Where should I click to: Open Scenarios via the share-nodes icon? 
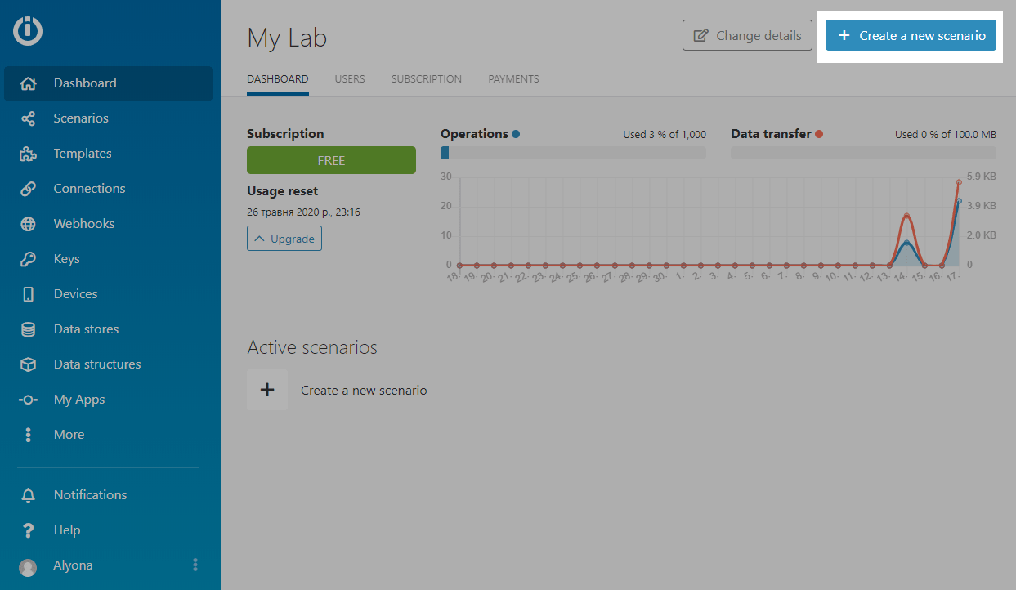28,118
